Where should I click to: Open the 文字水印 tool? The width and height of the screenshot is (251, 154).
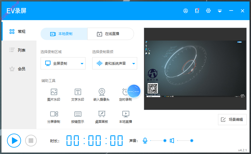coord(78,95)
